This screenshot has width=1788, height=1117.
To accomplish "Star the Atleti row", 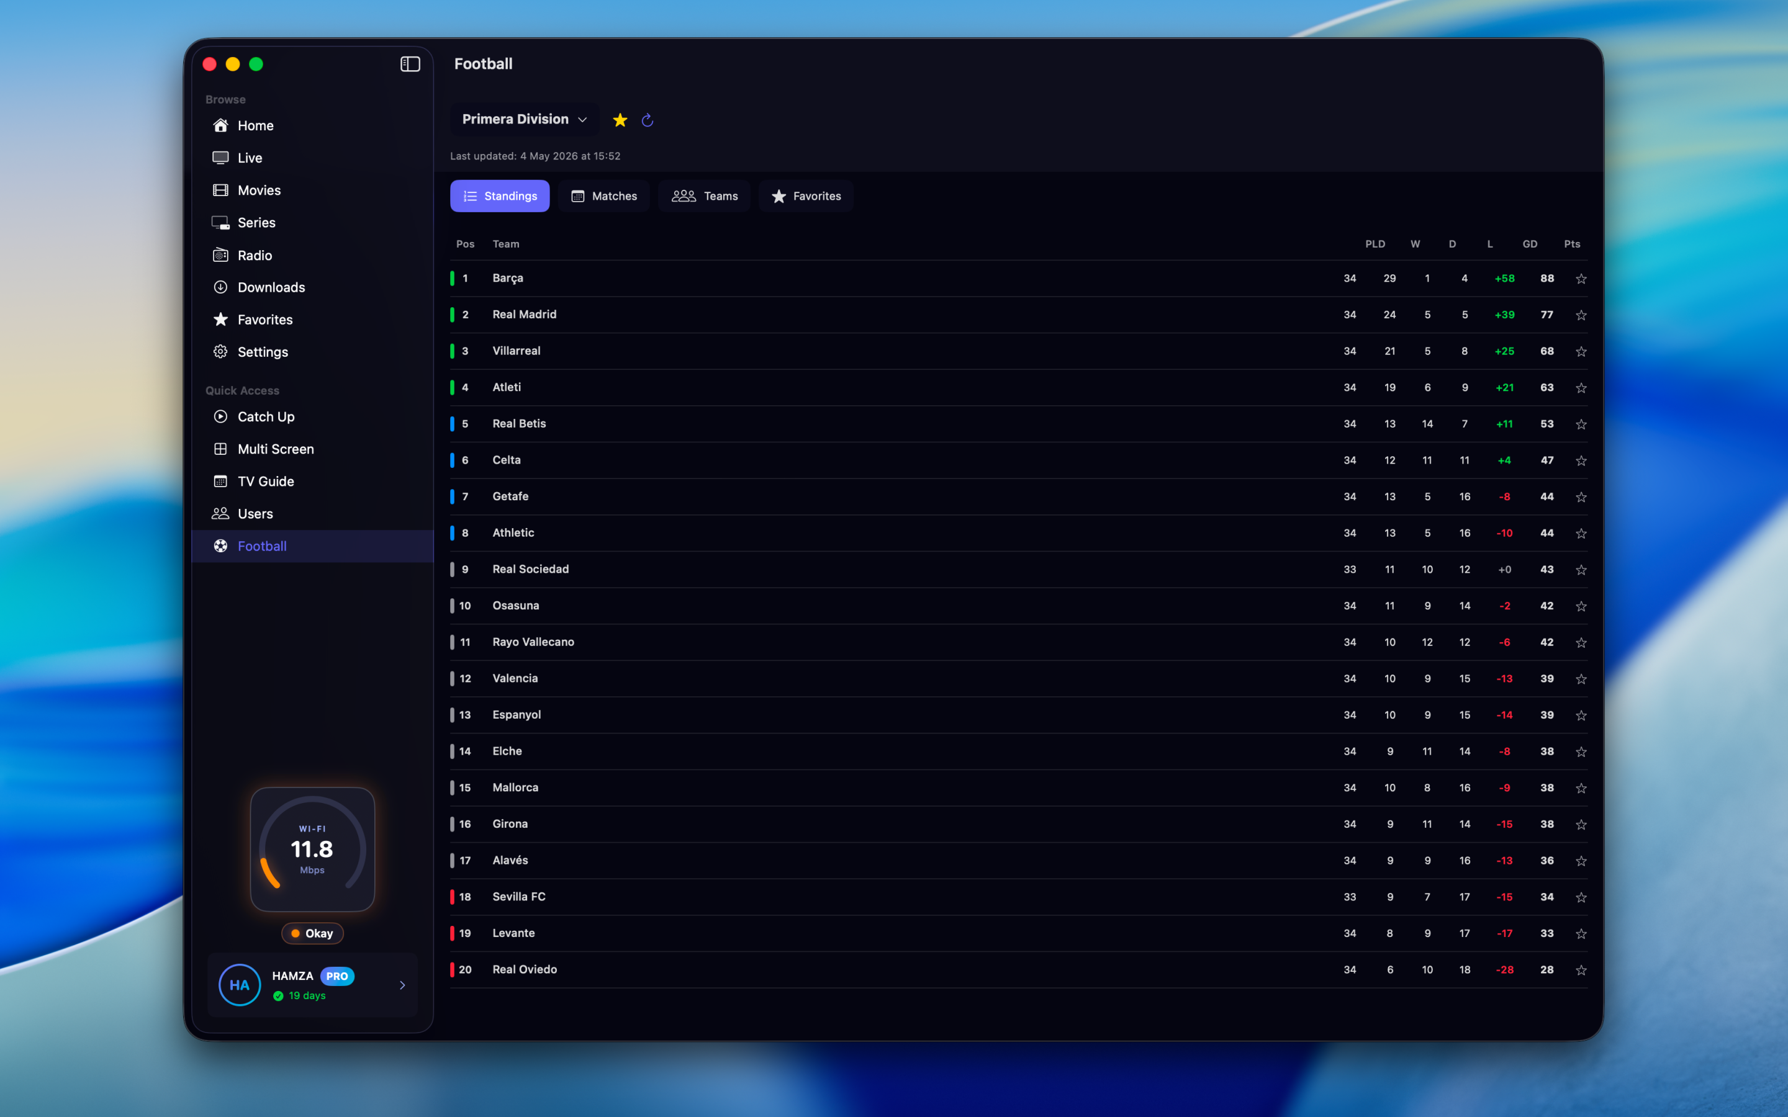I will 1581,388.
